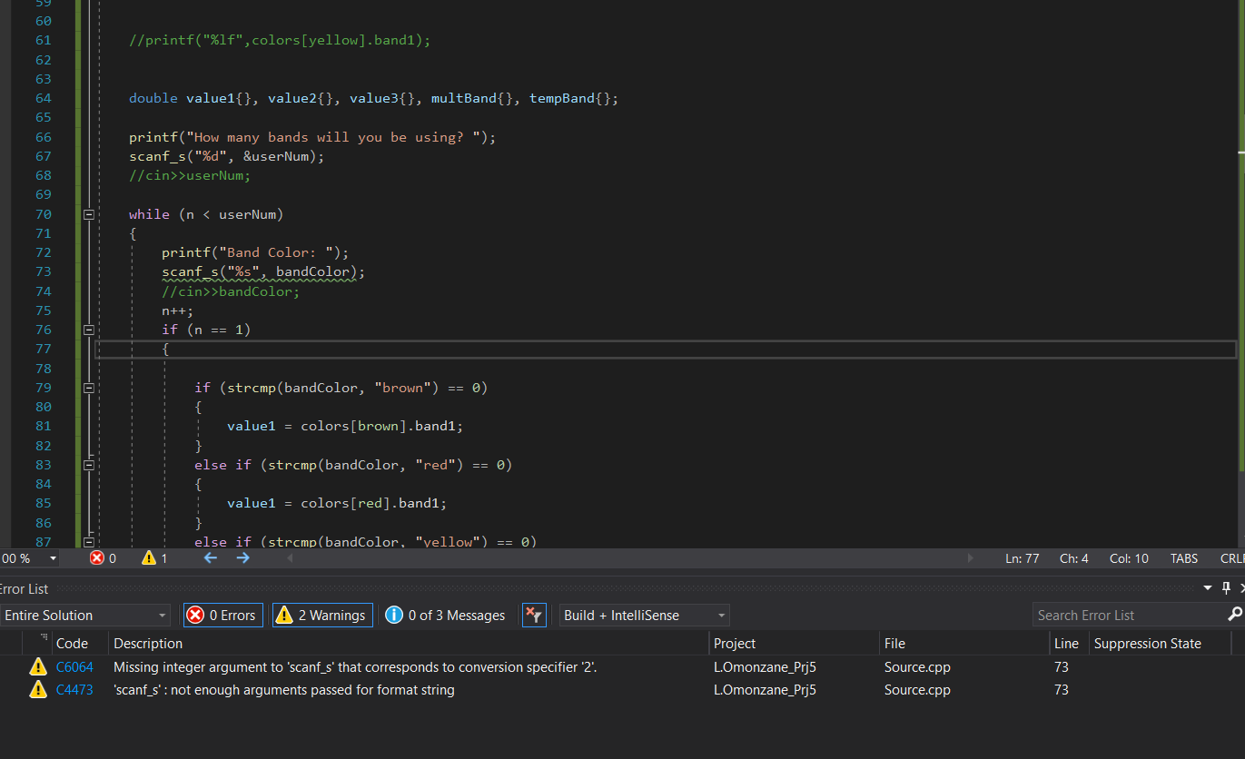
Task: Click the magnifier icon in Search Error List
Action: point(1236,615)
